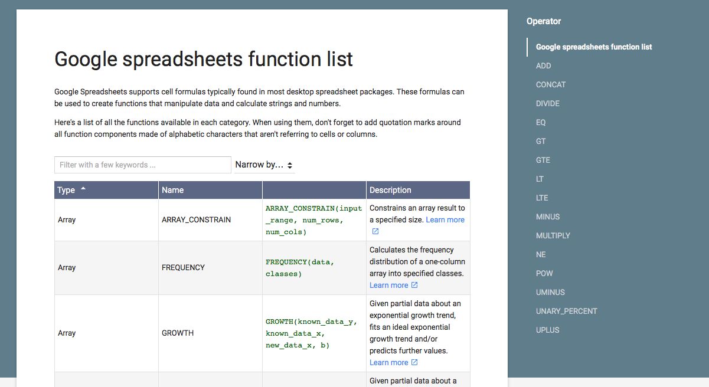Viewport: 709px width, 387px height.
Task: Navigate to MULTIPLY in sidebar
Action: click(553, 236)
